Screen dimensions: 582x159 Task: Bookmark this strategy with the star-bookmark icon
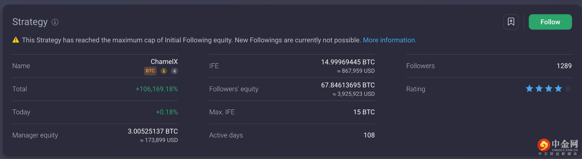click(x=511, y=22)
